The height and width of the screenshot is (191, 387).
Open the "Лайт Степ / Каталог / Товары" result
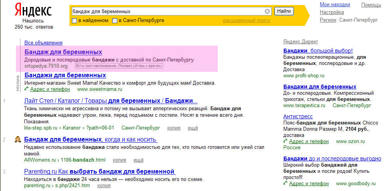tap(111, 101)
